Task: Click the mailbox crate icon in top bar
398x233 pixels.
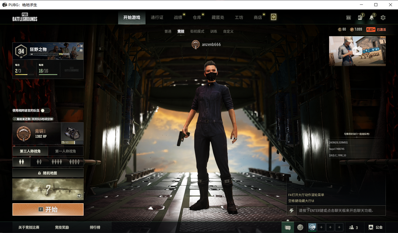Action: point(349,18)
